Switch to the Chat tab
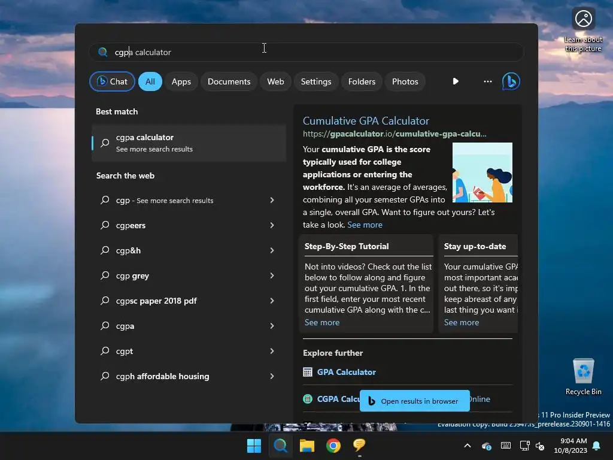 [x=112, y=81]
